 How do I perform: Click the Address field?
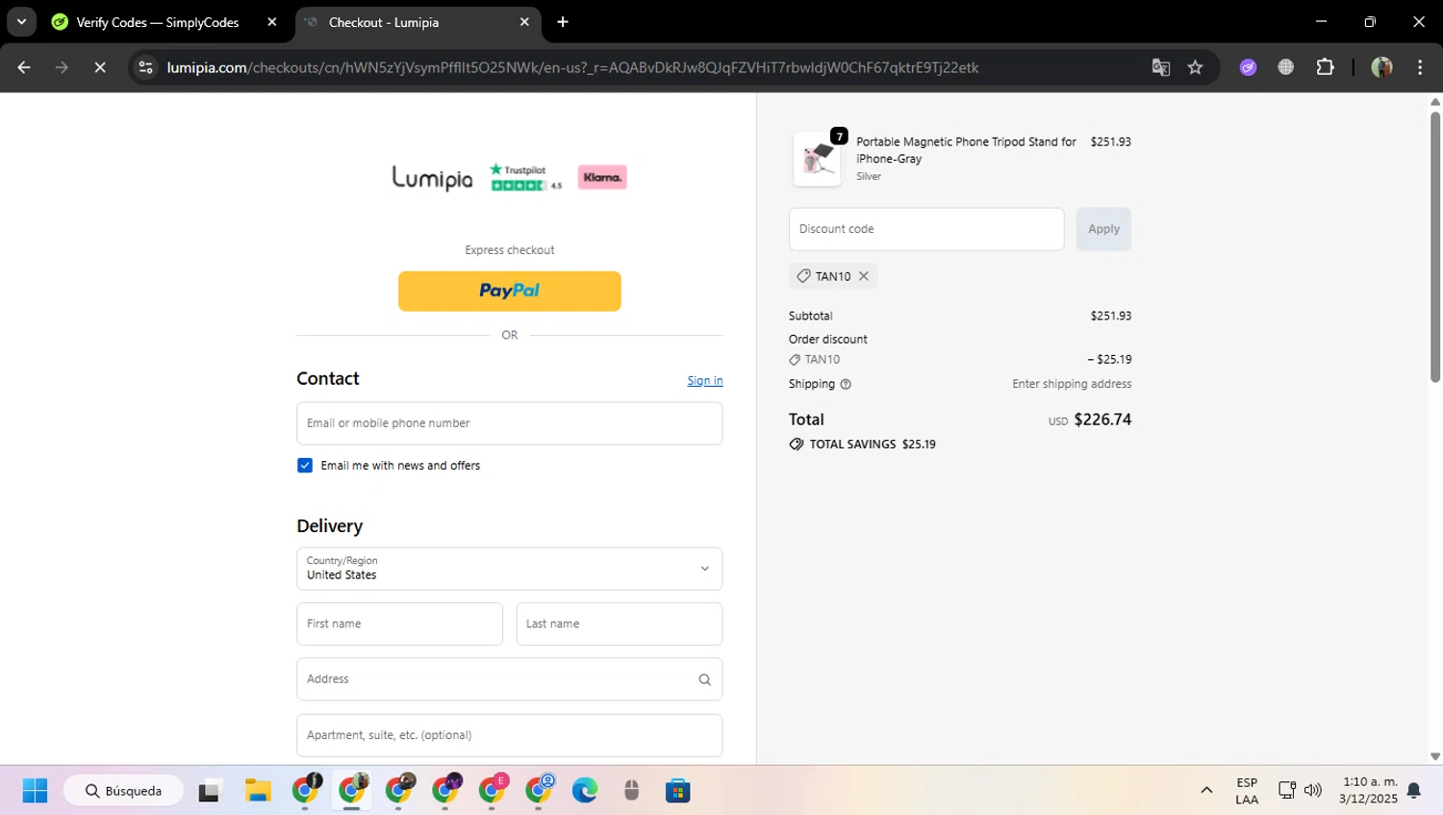(x=510, y=679)
